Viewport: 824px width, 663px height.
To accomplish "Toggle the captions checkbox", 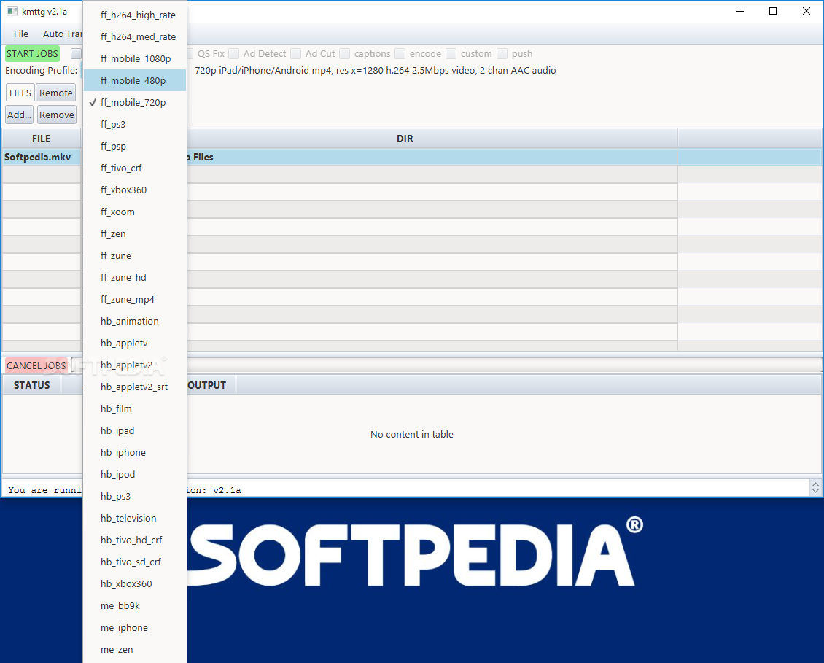I will coord(345,54).
